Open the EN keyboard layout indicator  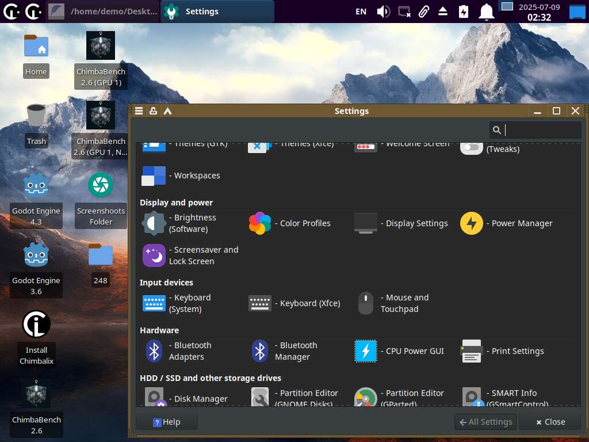pos(361,12)
